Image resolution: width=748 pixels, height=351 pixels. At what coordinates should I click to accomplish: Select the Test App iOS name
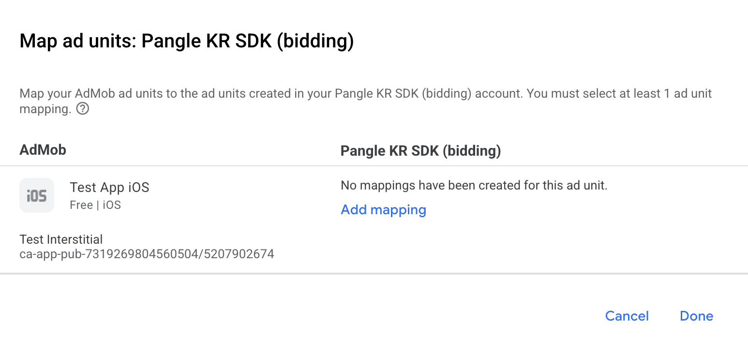pyautogui.click(x=109, y=188)
